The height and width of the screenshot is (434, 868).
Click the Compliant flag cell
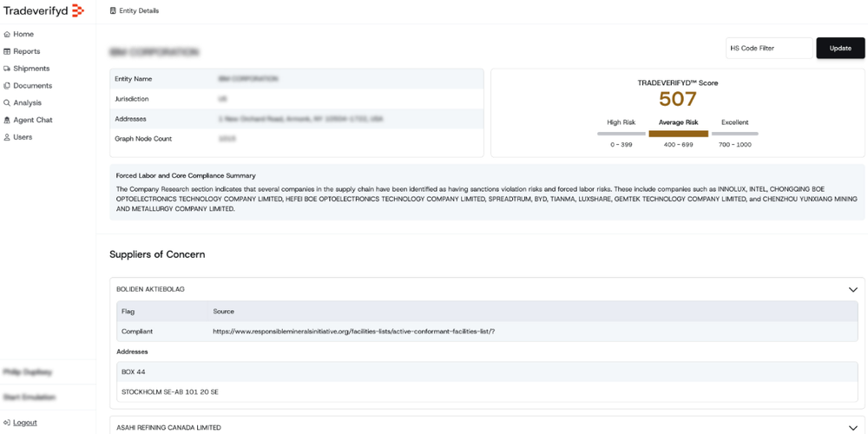137,332
